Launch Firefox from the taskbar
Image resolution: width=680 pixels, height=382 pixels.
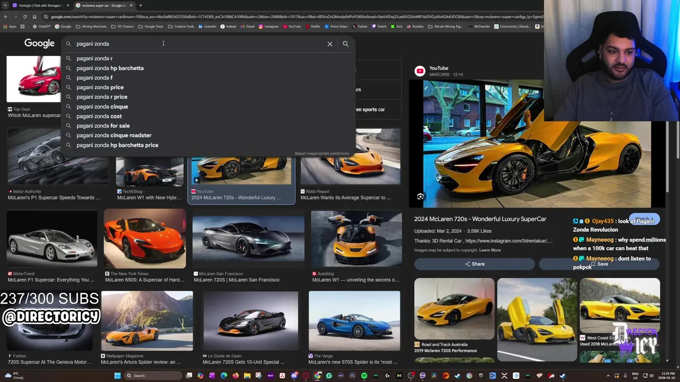coord(235,376)
